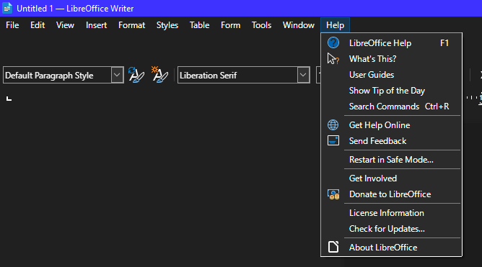Click the "Get Help Online" label
482x267 pixels.
pyautogui.click(x=380, y=125)
